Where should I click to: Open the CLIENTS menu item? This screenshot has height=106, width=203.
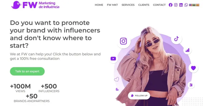pos(144,5)
